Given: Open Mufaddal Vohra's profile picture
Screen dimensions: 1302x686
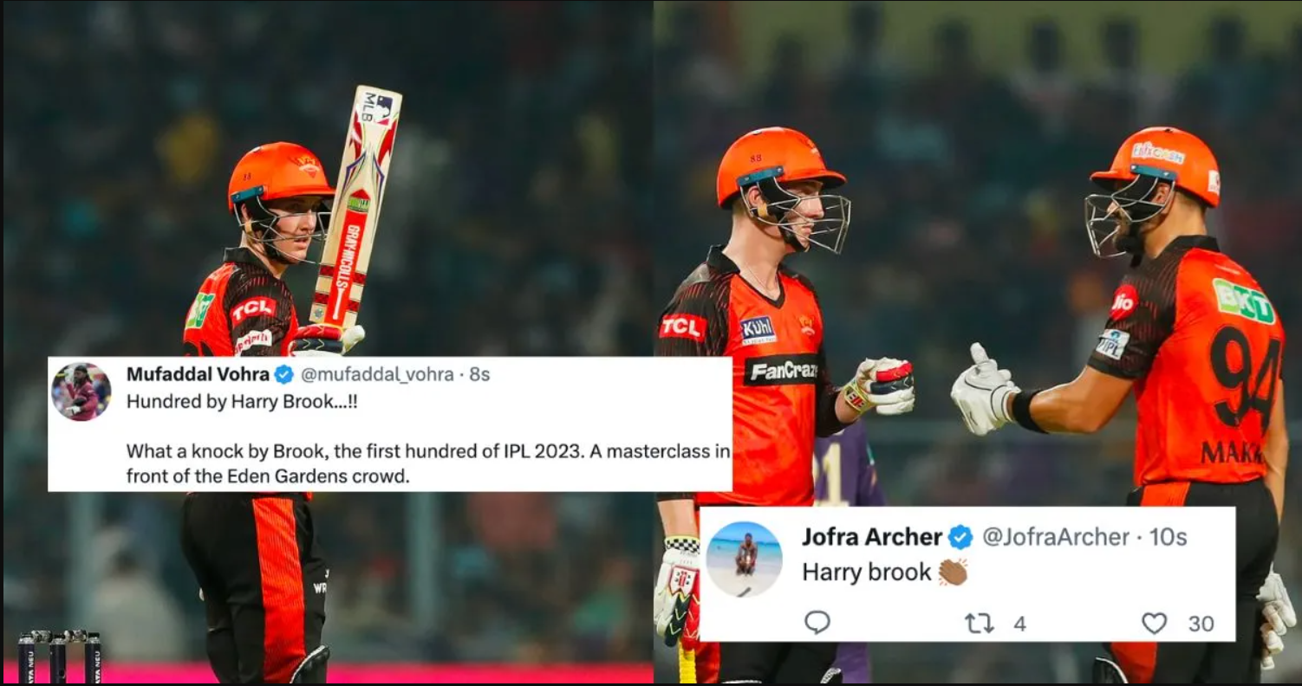Looking at the screenshot, I should tap(81, 392).
